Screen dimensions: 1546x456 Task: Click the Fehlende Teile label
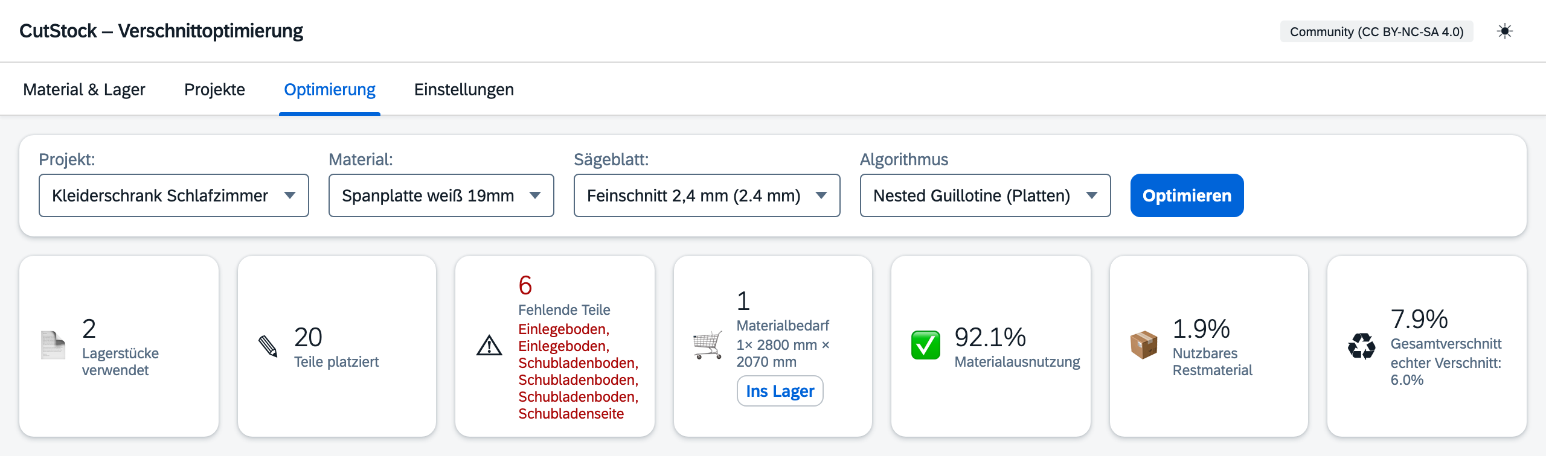[565, 310]
